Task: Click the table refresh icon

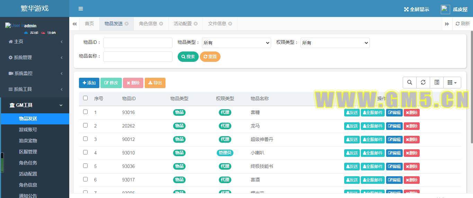Action: coord(423,82)
